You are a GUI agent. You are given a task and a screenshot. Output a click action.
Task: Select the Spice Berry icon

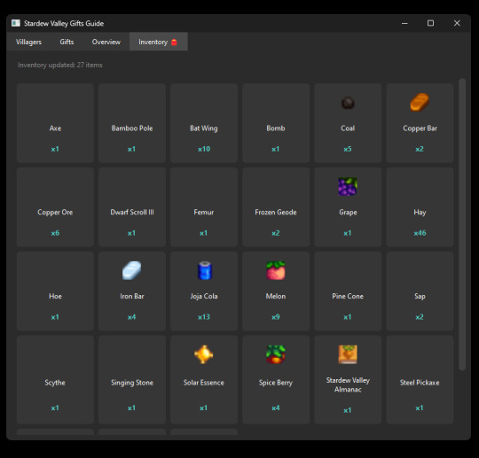point(276,354)
